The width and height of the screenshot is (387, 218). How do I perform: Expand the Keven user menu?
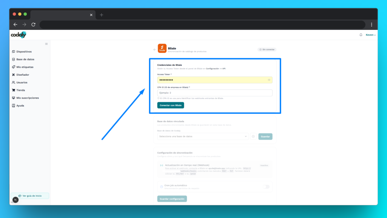pyautogui.click(x=370, y=35)
